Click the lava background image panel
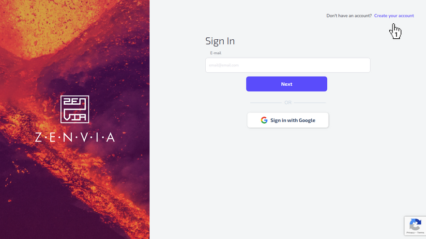 [75, 119]
